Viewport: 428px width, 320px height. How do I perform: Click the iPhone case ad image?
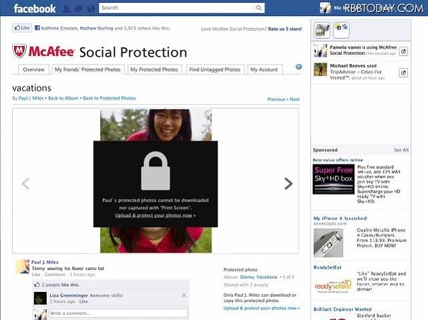pyautogui.click(x=328, y=243)
